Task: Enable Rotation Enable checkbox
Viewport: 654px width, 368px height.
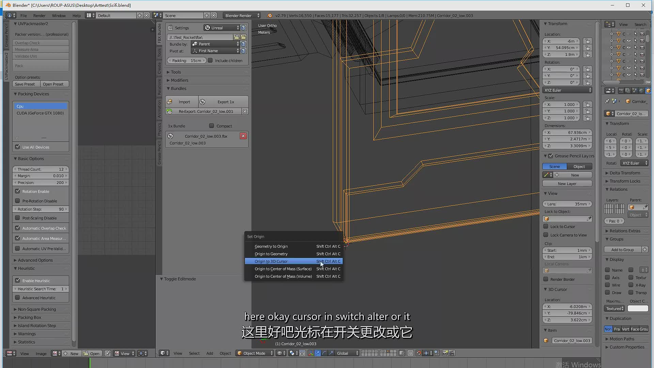Action: pos(17,191)
